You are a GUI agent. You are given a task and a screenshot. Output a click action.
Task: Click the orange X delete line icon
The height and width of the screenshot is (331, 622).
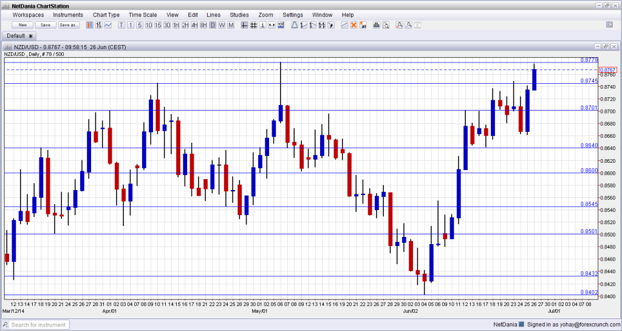354,25
